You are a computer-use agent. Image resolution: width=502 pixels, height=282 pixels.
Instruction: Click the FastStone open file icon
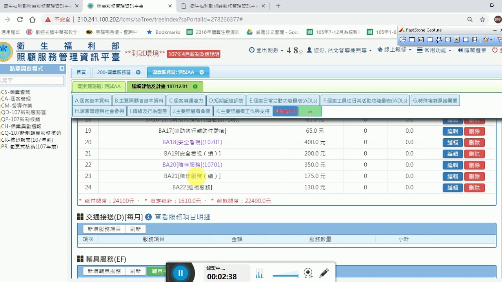click(x=403, y=40)
